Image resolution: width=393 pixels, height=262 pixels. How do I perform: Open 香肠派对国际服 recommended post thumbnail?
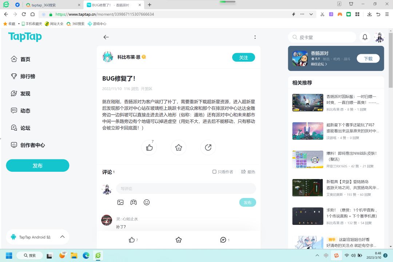[x=308, y=103]
